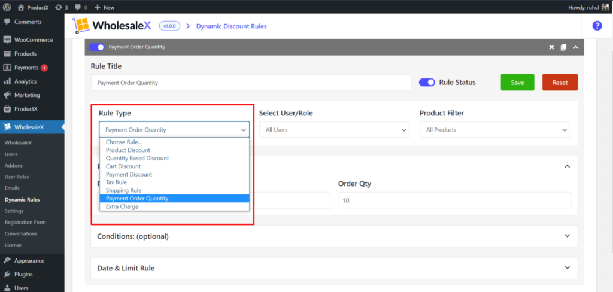Select Extra Charge option
The height and width of the screenshot is (292, 613).
tap(174, 206)
